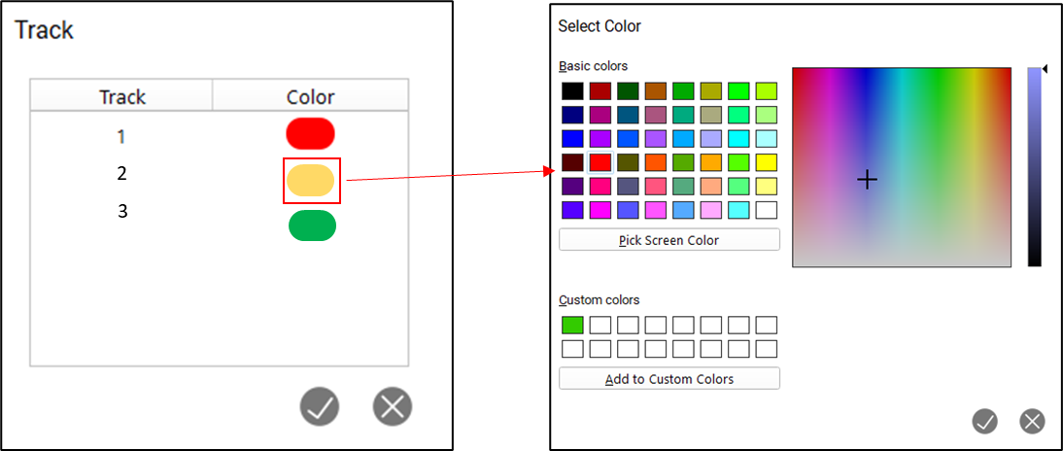Click Color column header
Viewport: 1063px width, 451px height.
pyautogui.click(x=310, y=96)
